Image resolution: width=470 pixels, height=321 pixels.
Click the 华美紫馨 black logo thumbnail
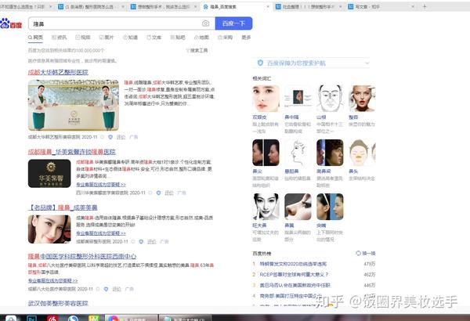(x=49, y=174)
